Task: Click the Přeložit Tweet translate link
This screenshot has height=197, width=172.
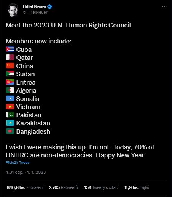Action: [x=18, y=163]
